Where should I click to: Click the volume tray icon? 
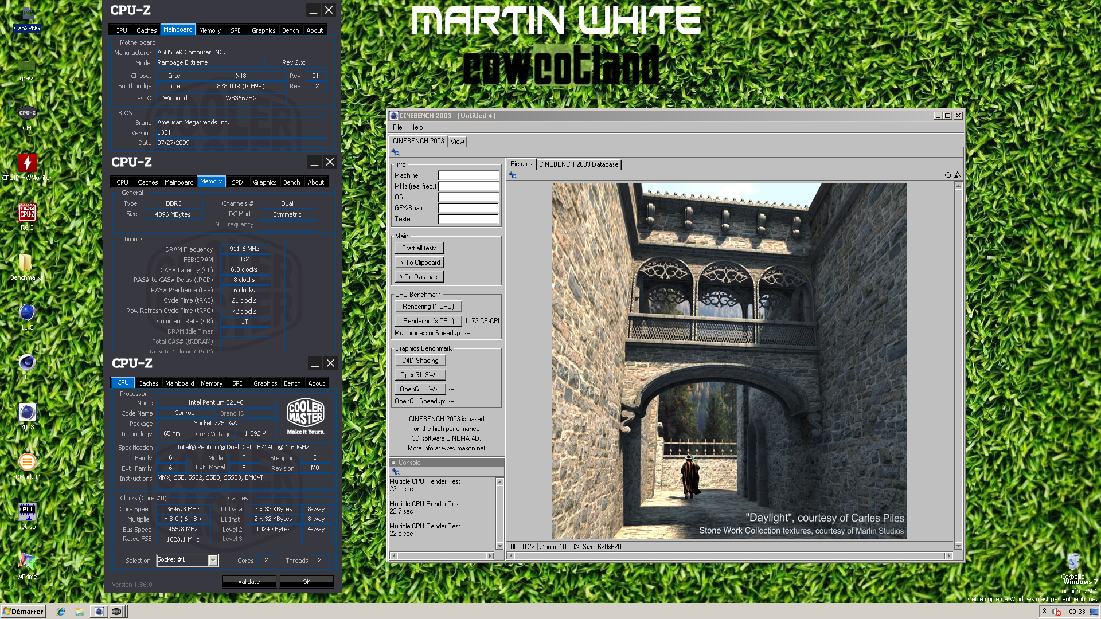(x=1056, y=612)
